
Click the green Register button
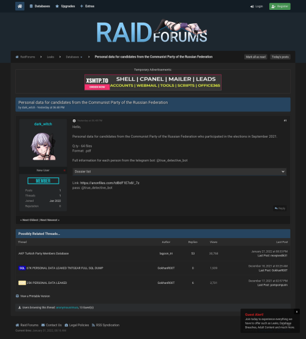point(280,7)
